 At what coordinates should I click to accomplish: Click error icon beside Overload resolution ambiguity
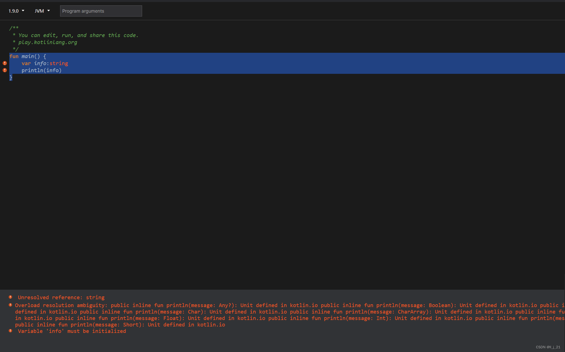(10, 305)
